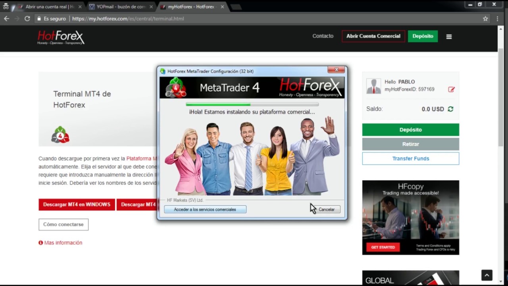Screen dimensions: 508x286
Task: Click the GLOBAL banner at the bottom
Action: [410, 278]
